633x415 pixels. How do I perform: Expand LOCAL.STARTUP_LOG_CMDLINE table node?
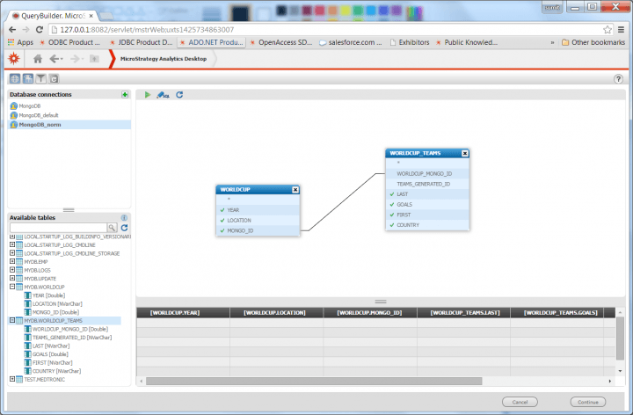click(x=12, y=244)
